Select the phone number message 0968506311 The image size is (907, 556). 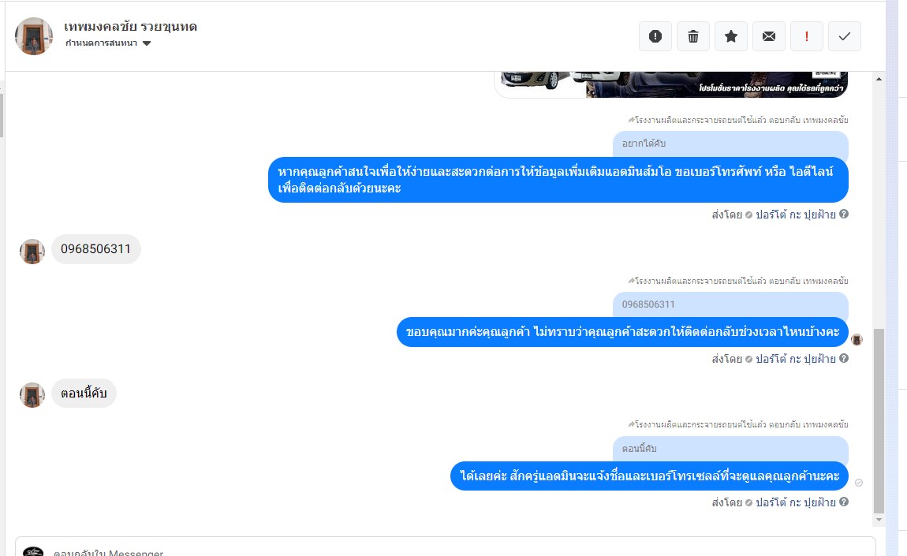pyautogui.click(x=96, y=249)
